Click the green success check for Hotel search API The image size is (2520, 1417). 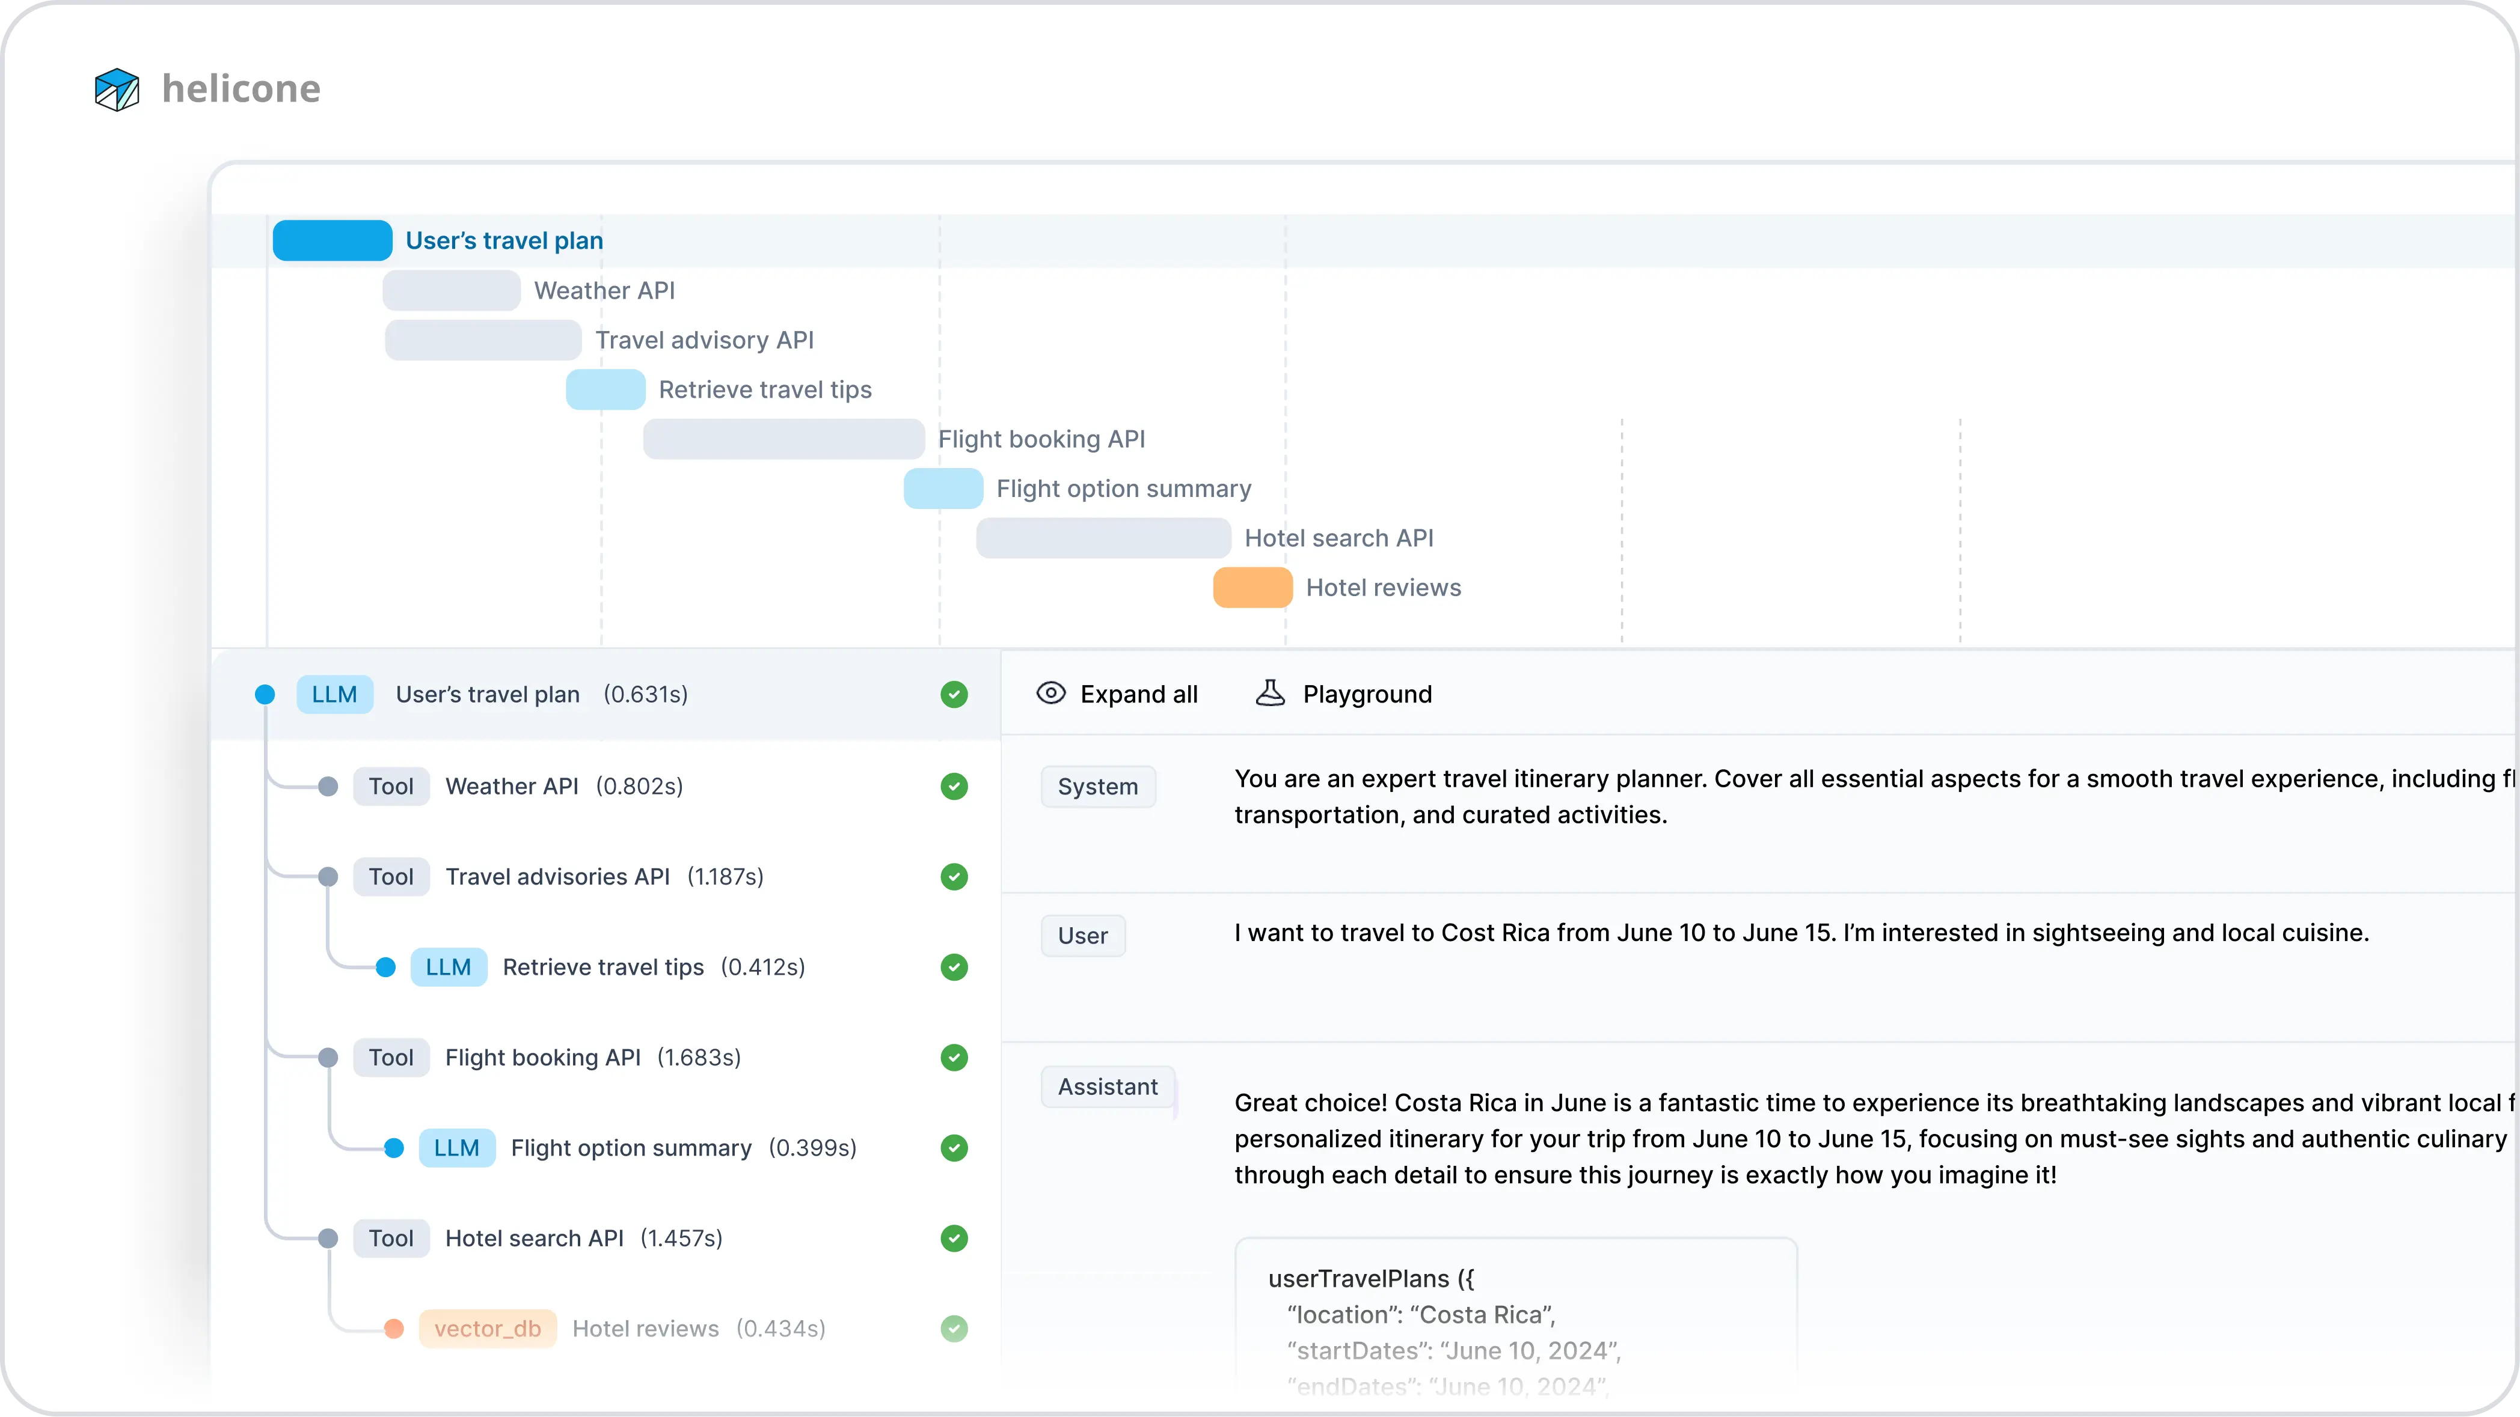point(954,1239)
